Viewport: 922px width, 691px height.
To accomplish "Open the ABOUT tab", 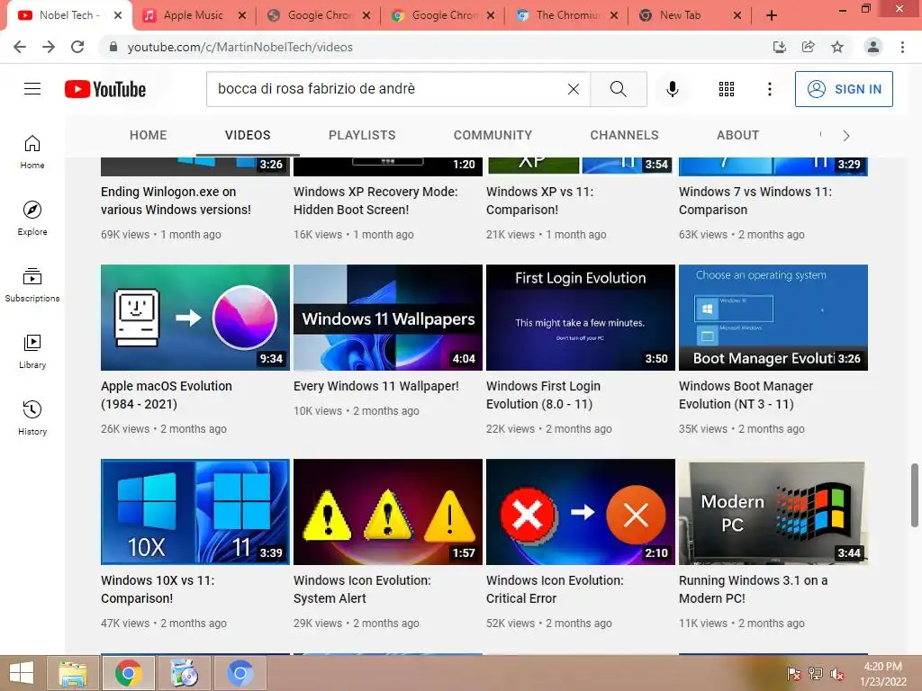I will pos(738,135).
